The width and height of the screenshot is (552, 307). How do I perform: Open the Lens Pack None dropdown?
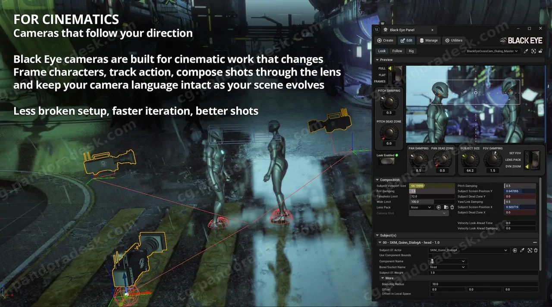click(421, 207)
